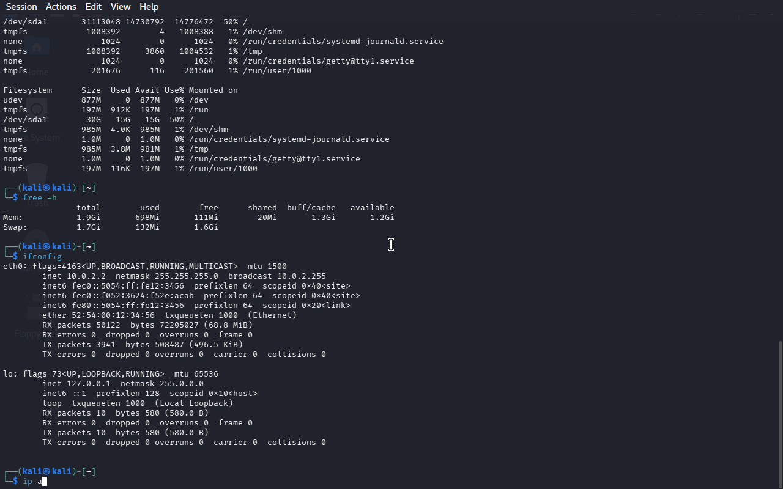Click the terminal scrollbar thumb

coord(779,413)
